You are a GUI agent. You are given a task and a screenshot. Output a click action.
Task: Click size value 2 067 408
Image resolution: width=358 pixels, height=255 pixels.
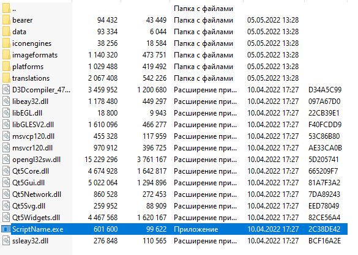[x=103, y=78]
